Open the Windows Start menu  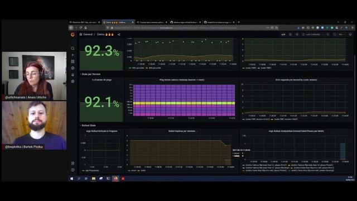click(x=72, y=179)
